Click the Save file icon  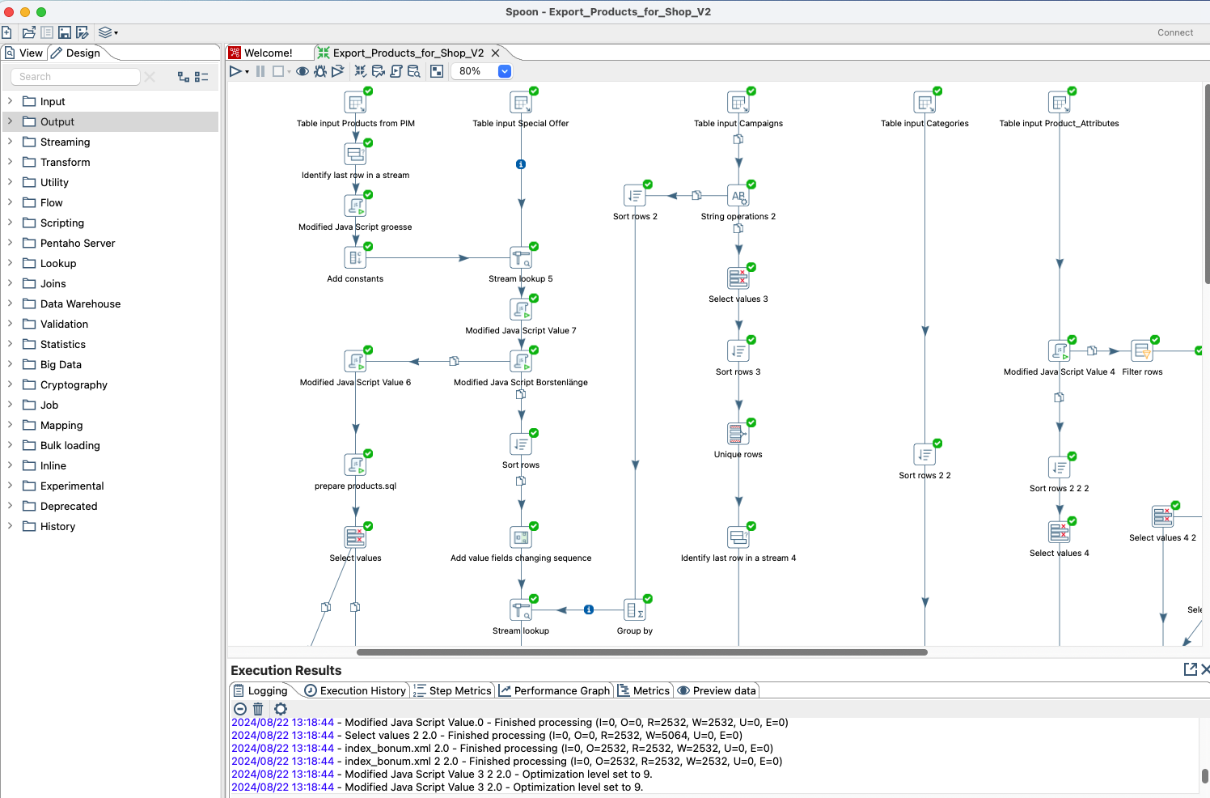pos(65,32)
